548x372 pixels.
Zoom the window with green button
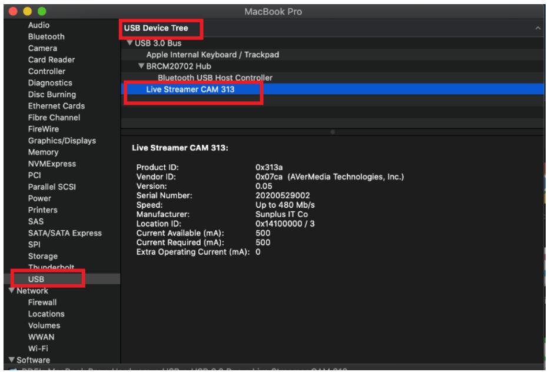(42, 11)
